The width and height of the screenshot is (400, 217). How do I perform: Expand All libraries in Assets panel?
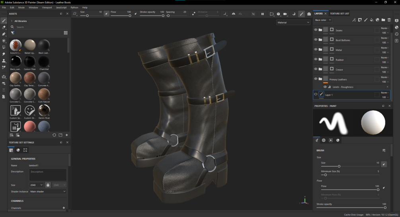click(x=12, y=21)
